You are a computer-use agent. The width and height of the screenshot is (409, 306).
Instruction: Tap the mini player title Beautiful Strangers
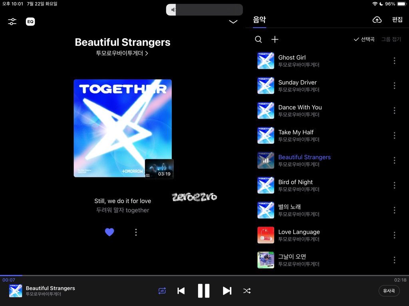[x=50, y=288]
